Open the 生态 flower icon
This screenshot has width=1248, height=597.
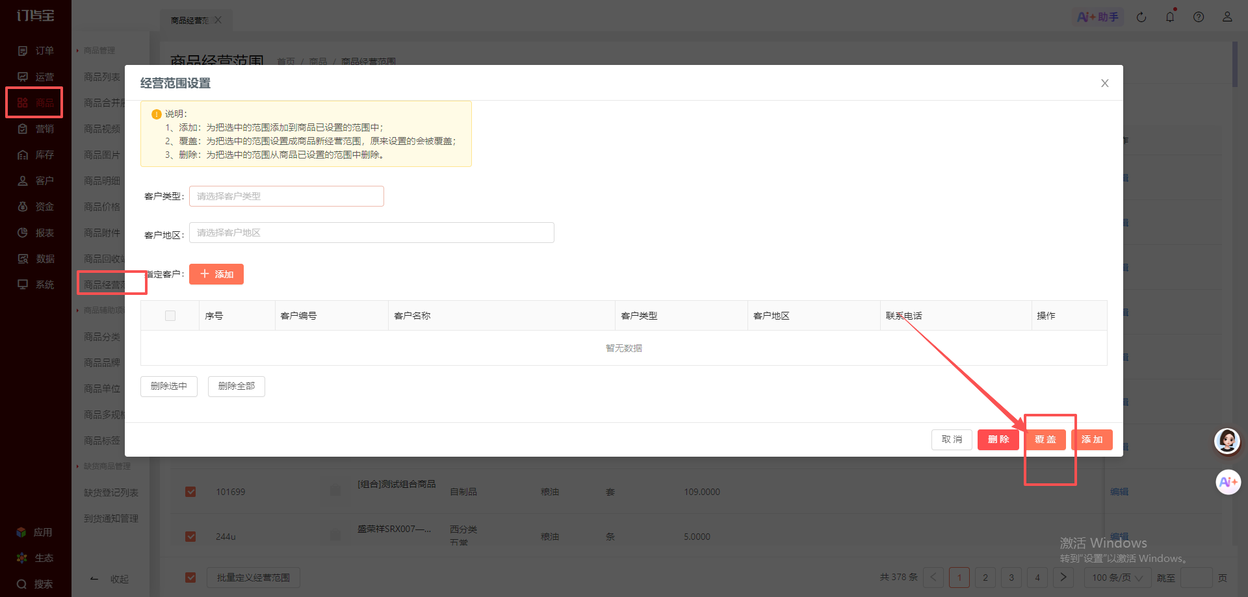coord(21,558)
